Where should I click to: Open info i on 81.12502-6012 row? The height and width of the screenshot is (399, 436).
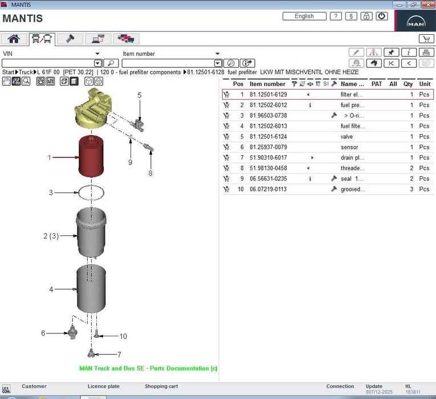[x=310, y=105]
